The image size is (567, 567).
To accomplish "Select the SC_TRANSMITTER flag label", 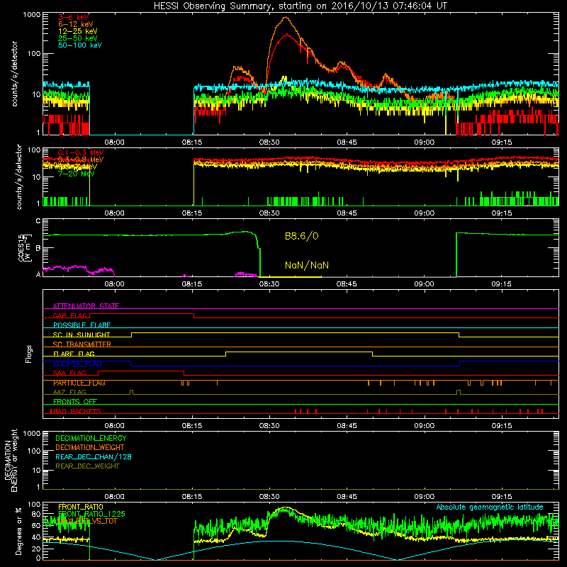I will tap(82, 344).
